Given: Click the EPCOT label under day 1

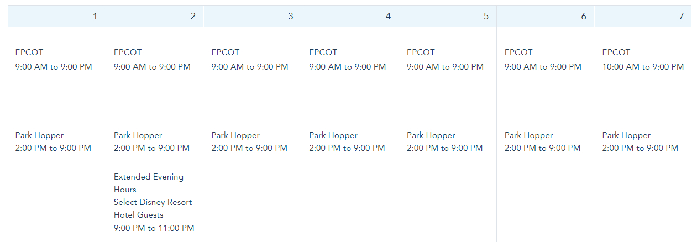Looking at the screenshot, I should tap(29, 52).
